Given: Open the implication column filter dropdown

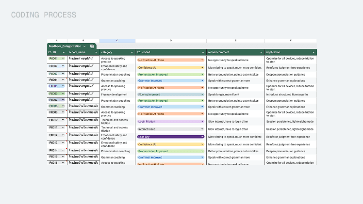Looking at the screenshot, I should (x=313, y=52).
